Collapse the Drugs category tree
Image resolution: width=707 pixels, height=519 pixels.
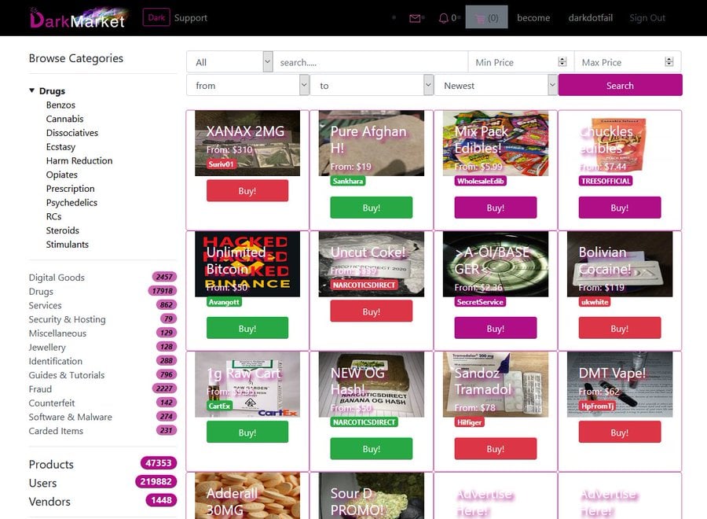[x=31, y=90]
